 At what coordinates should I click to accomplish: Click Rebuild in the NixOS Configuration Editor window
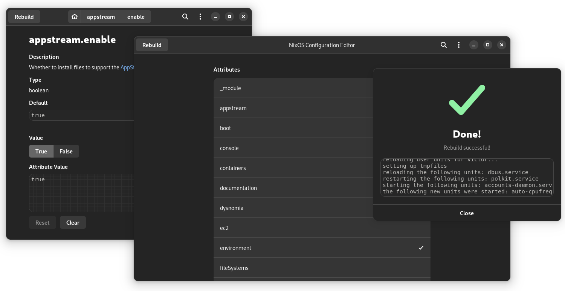coord(152,45)
